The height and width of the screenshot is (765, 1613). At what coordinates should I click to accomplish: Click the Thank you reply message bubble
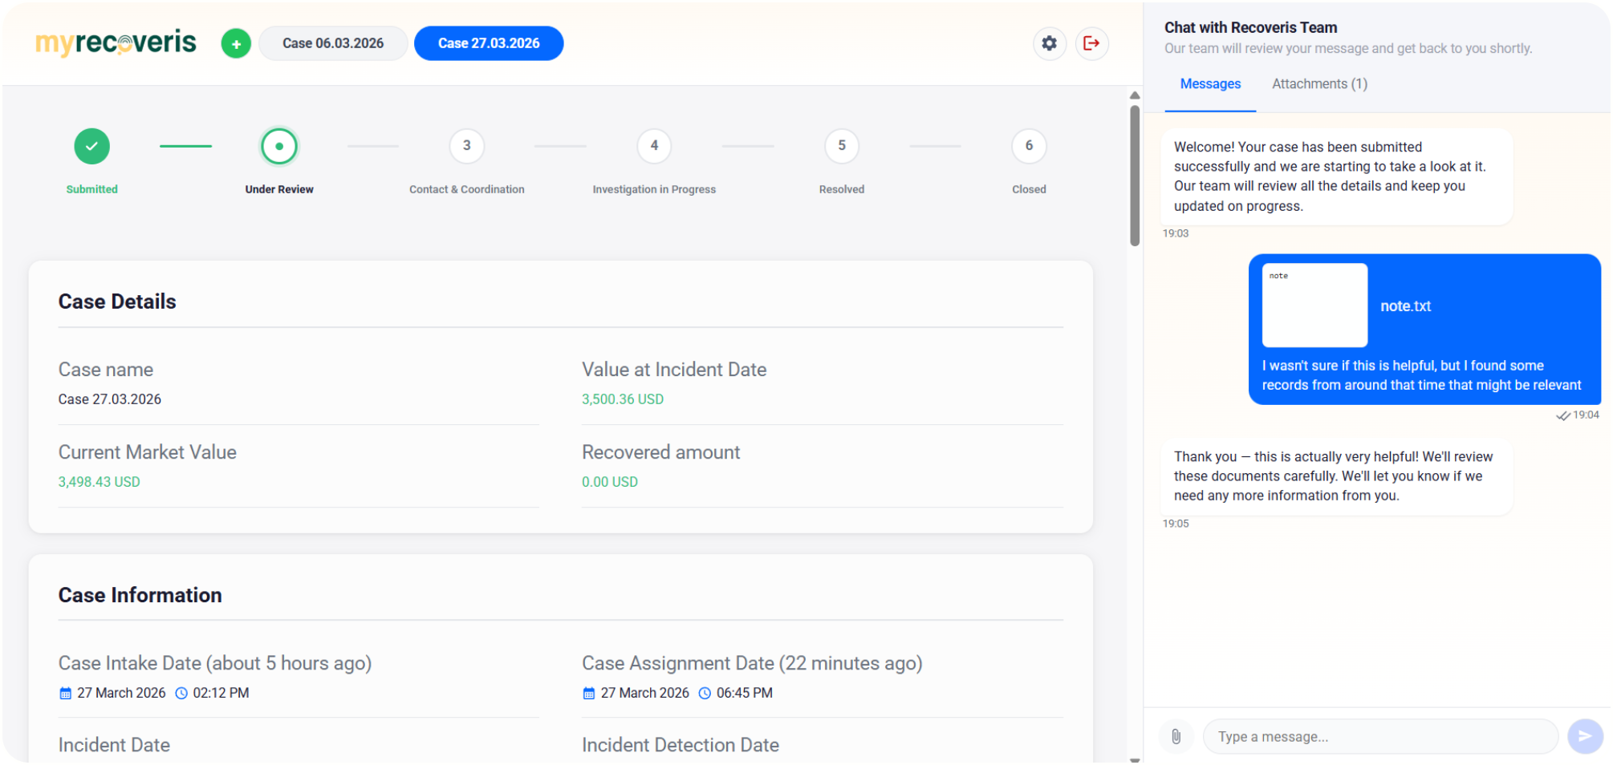coord(1336,476)
